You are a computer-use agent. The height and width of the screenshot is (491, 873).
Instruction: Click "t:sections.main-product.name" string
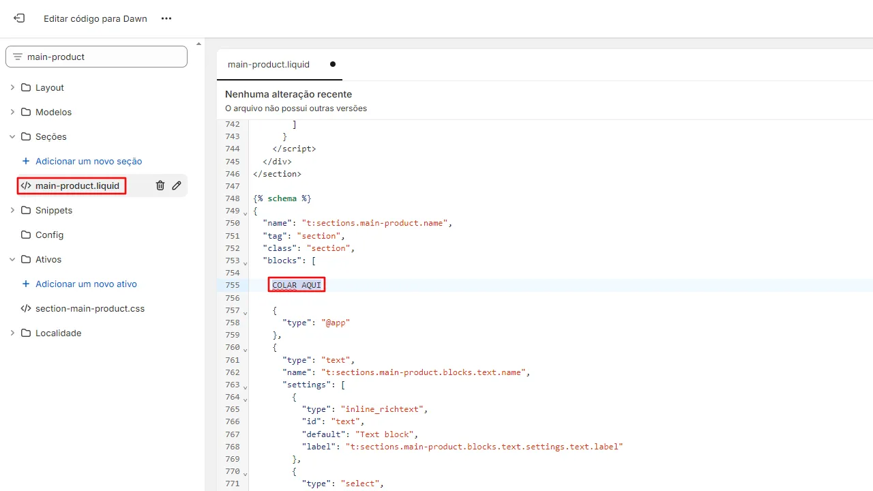(x=375, y=223)
